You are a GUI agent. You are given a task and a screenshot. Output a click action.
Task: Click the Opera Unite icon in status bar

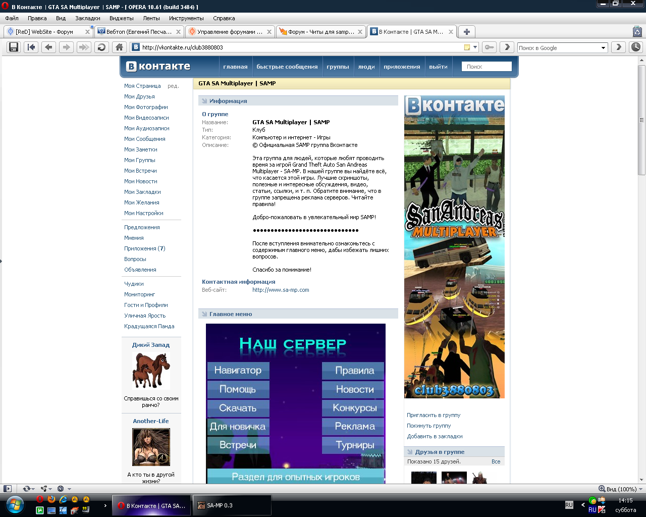[x=44, y=489]
